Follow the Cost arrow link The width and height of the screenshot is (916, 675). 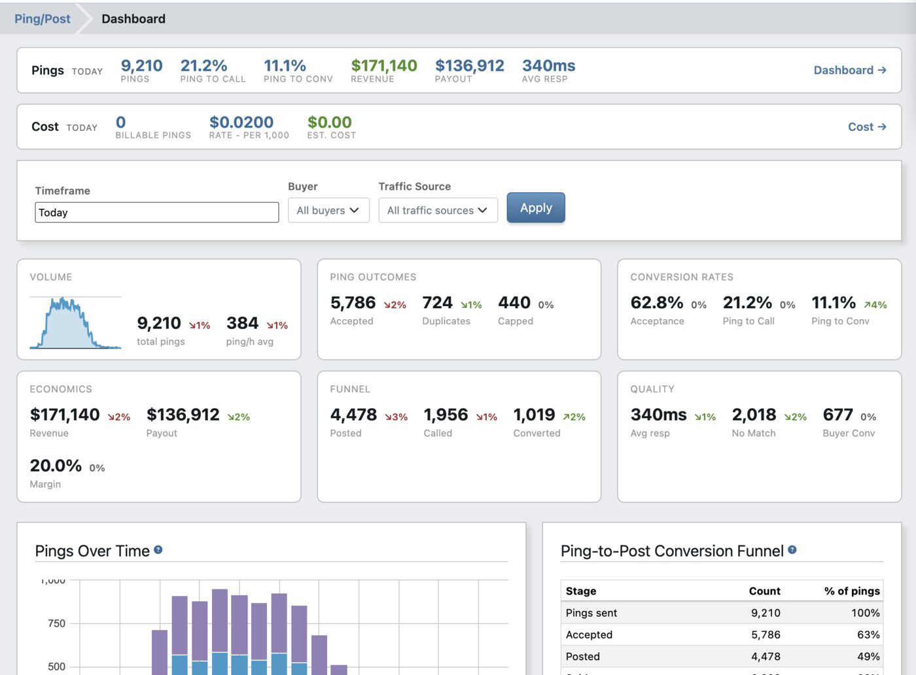coord(867,127)
